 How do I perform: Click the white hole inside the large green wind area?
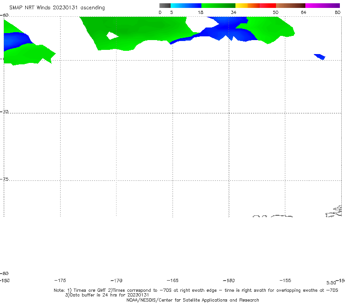coord(112,36)
